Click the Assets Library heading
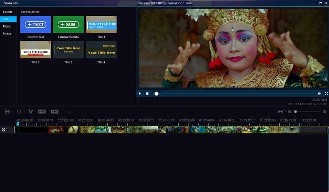Image resolution: width=329 pixels, height=192 pixels. point(30,12)
